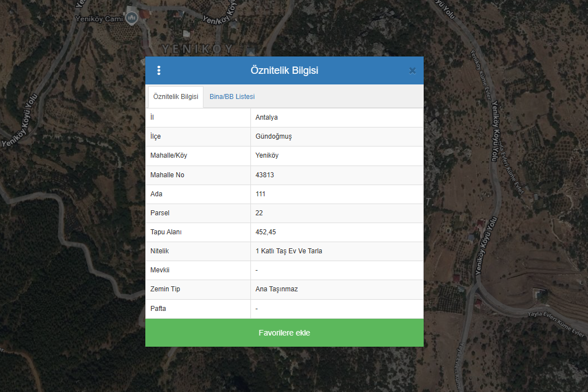Screen dimensions: 588x392
Task: Click the Mahalle/Köy row label
Action: [x=169, y=155]
